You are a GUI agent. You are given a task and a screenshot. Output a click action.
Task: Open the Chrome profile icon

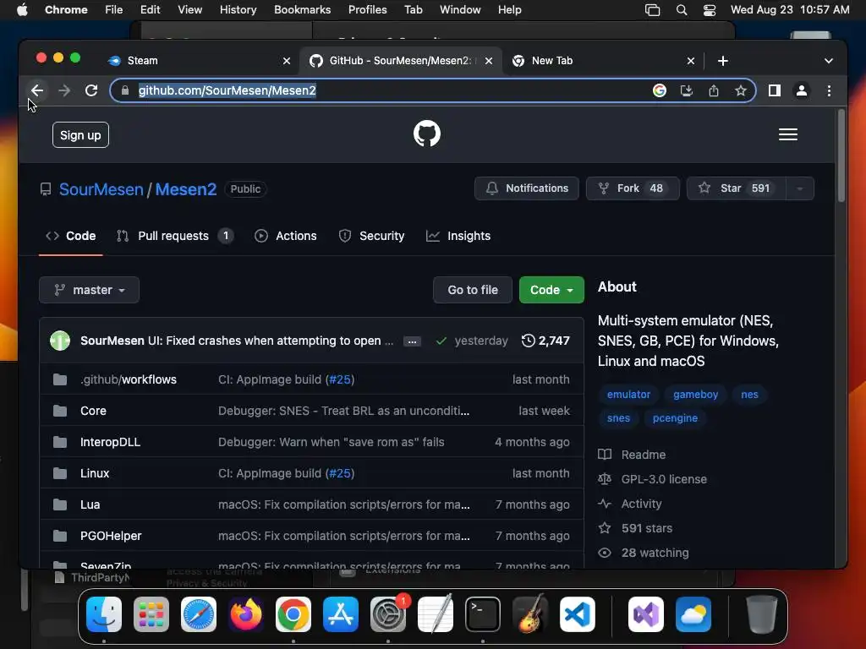pyautogui.click(x=802, y=90)
